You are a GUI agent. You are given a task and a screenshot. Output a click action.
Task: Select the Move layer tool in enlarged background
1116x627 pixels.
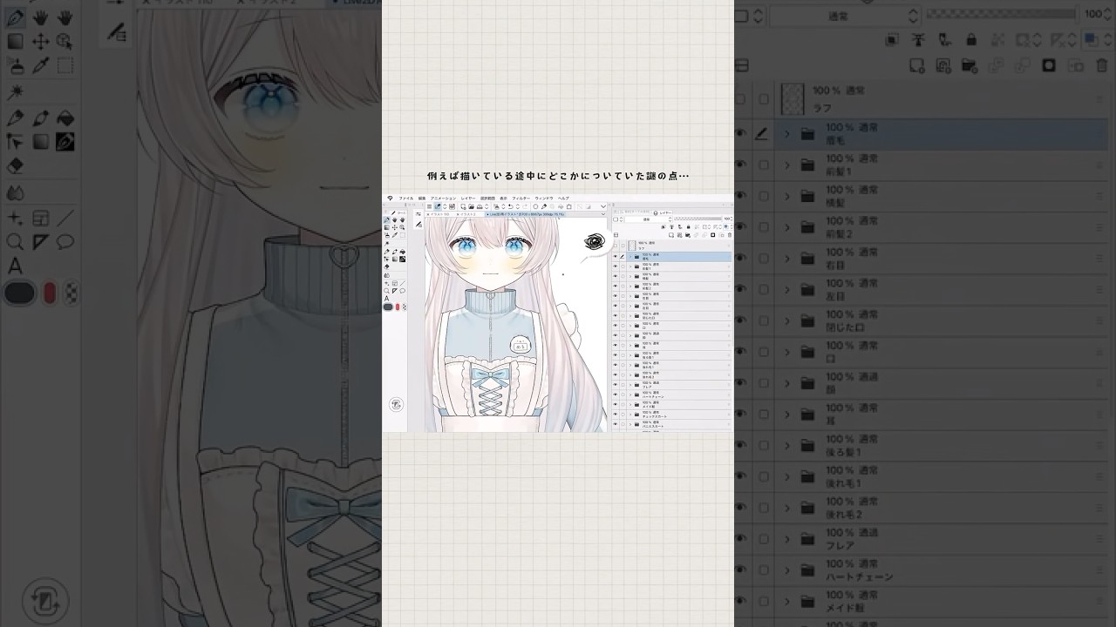click(40, 41)
